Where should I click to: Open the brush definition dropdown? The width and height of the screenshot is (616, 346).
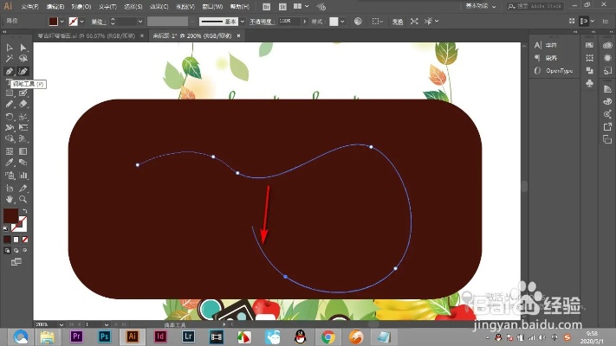tap(242, 22)
